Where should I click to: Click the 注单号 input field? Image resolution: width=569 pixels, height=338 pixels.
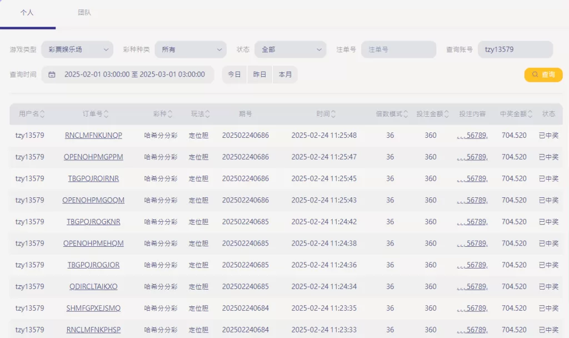pyautogui.click(x=398, y=49)
